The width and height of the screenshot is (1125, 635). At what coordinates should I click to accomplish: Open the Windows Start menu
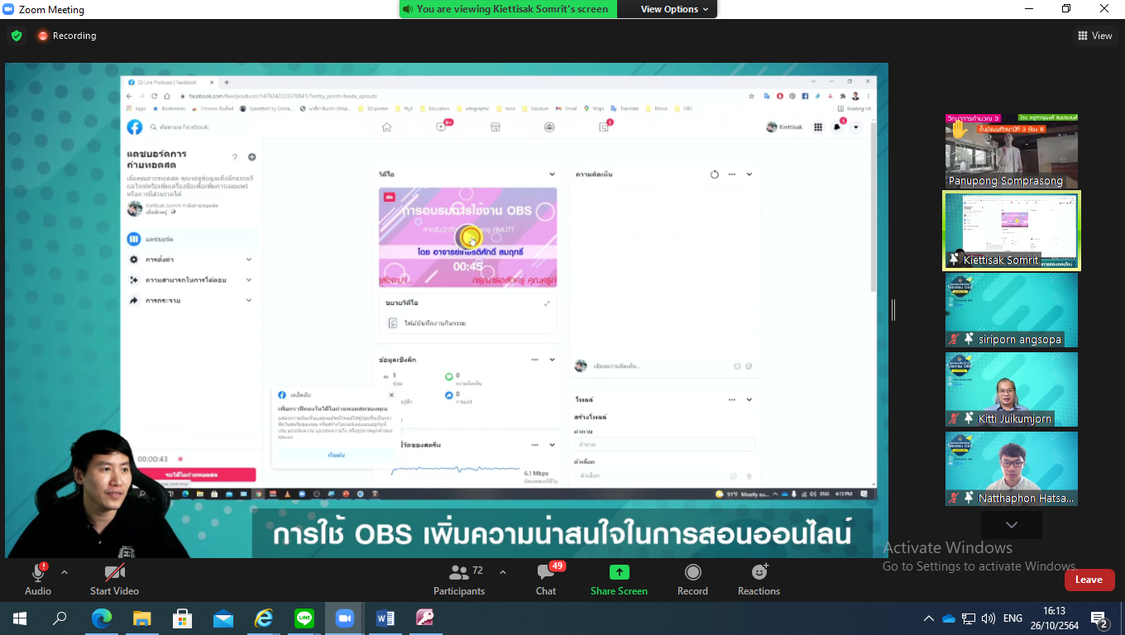pos(20,618)
